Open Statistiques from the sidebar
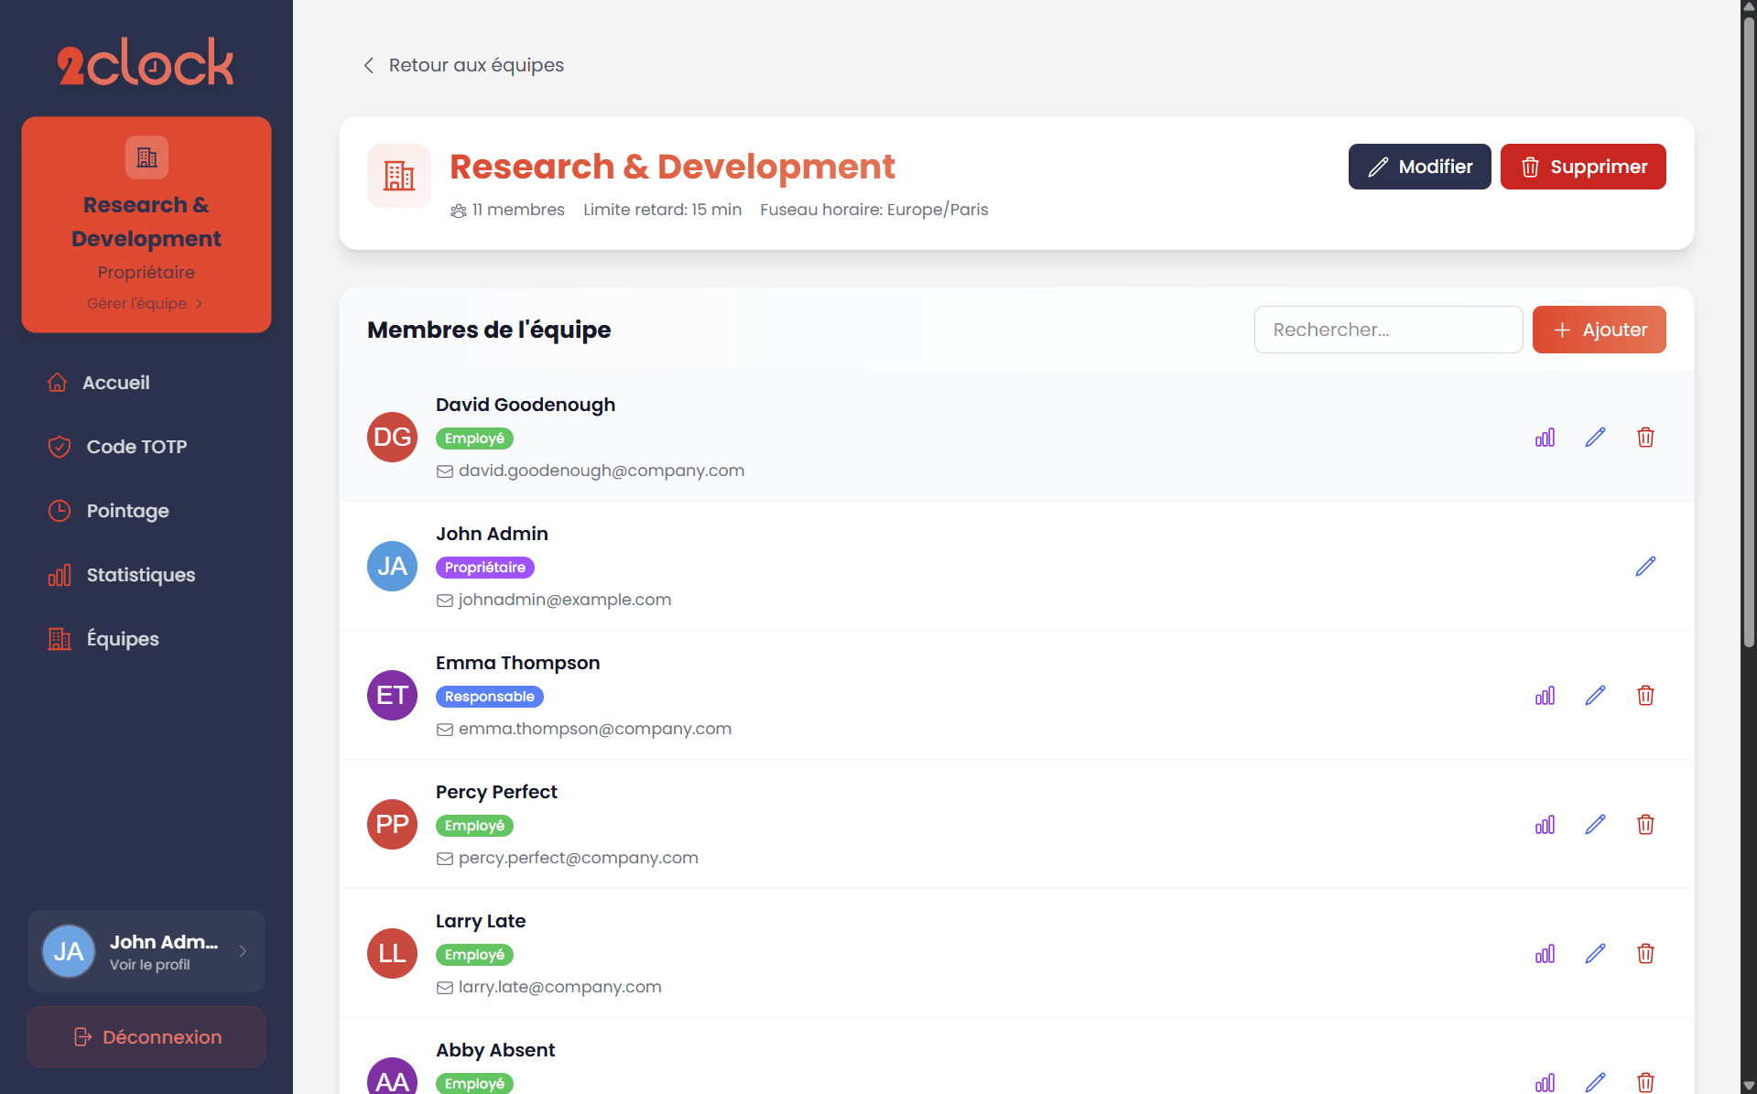 [140, 575]
